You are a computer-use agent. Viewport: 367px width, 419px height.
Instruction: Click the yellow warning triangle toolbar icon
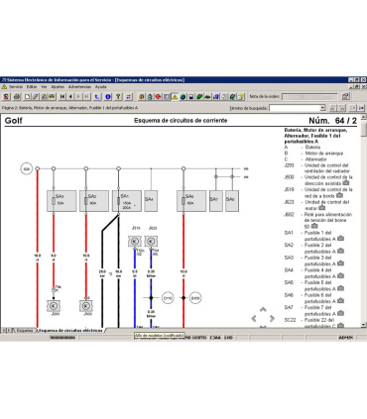tap(175, 97)
